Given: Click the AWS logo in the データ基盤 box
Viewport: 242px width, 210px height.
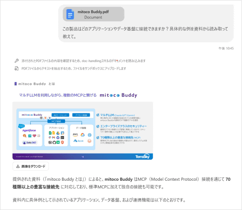Looking at the screenshot, I should click(75, 134).
